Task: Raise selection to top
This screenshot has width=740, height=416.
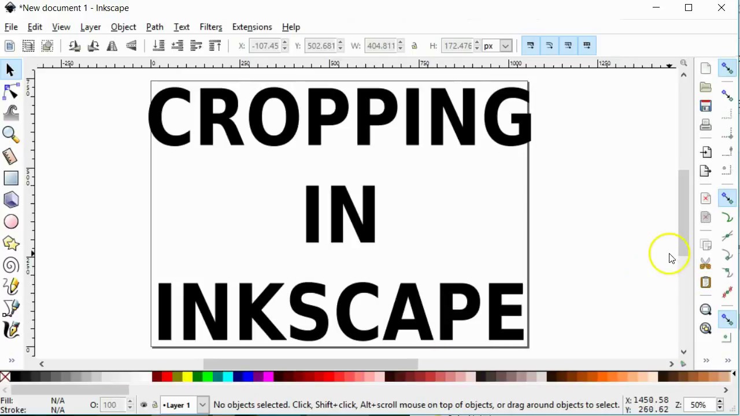Action: (x=215, y=46)
